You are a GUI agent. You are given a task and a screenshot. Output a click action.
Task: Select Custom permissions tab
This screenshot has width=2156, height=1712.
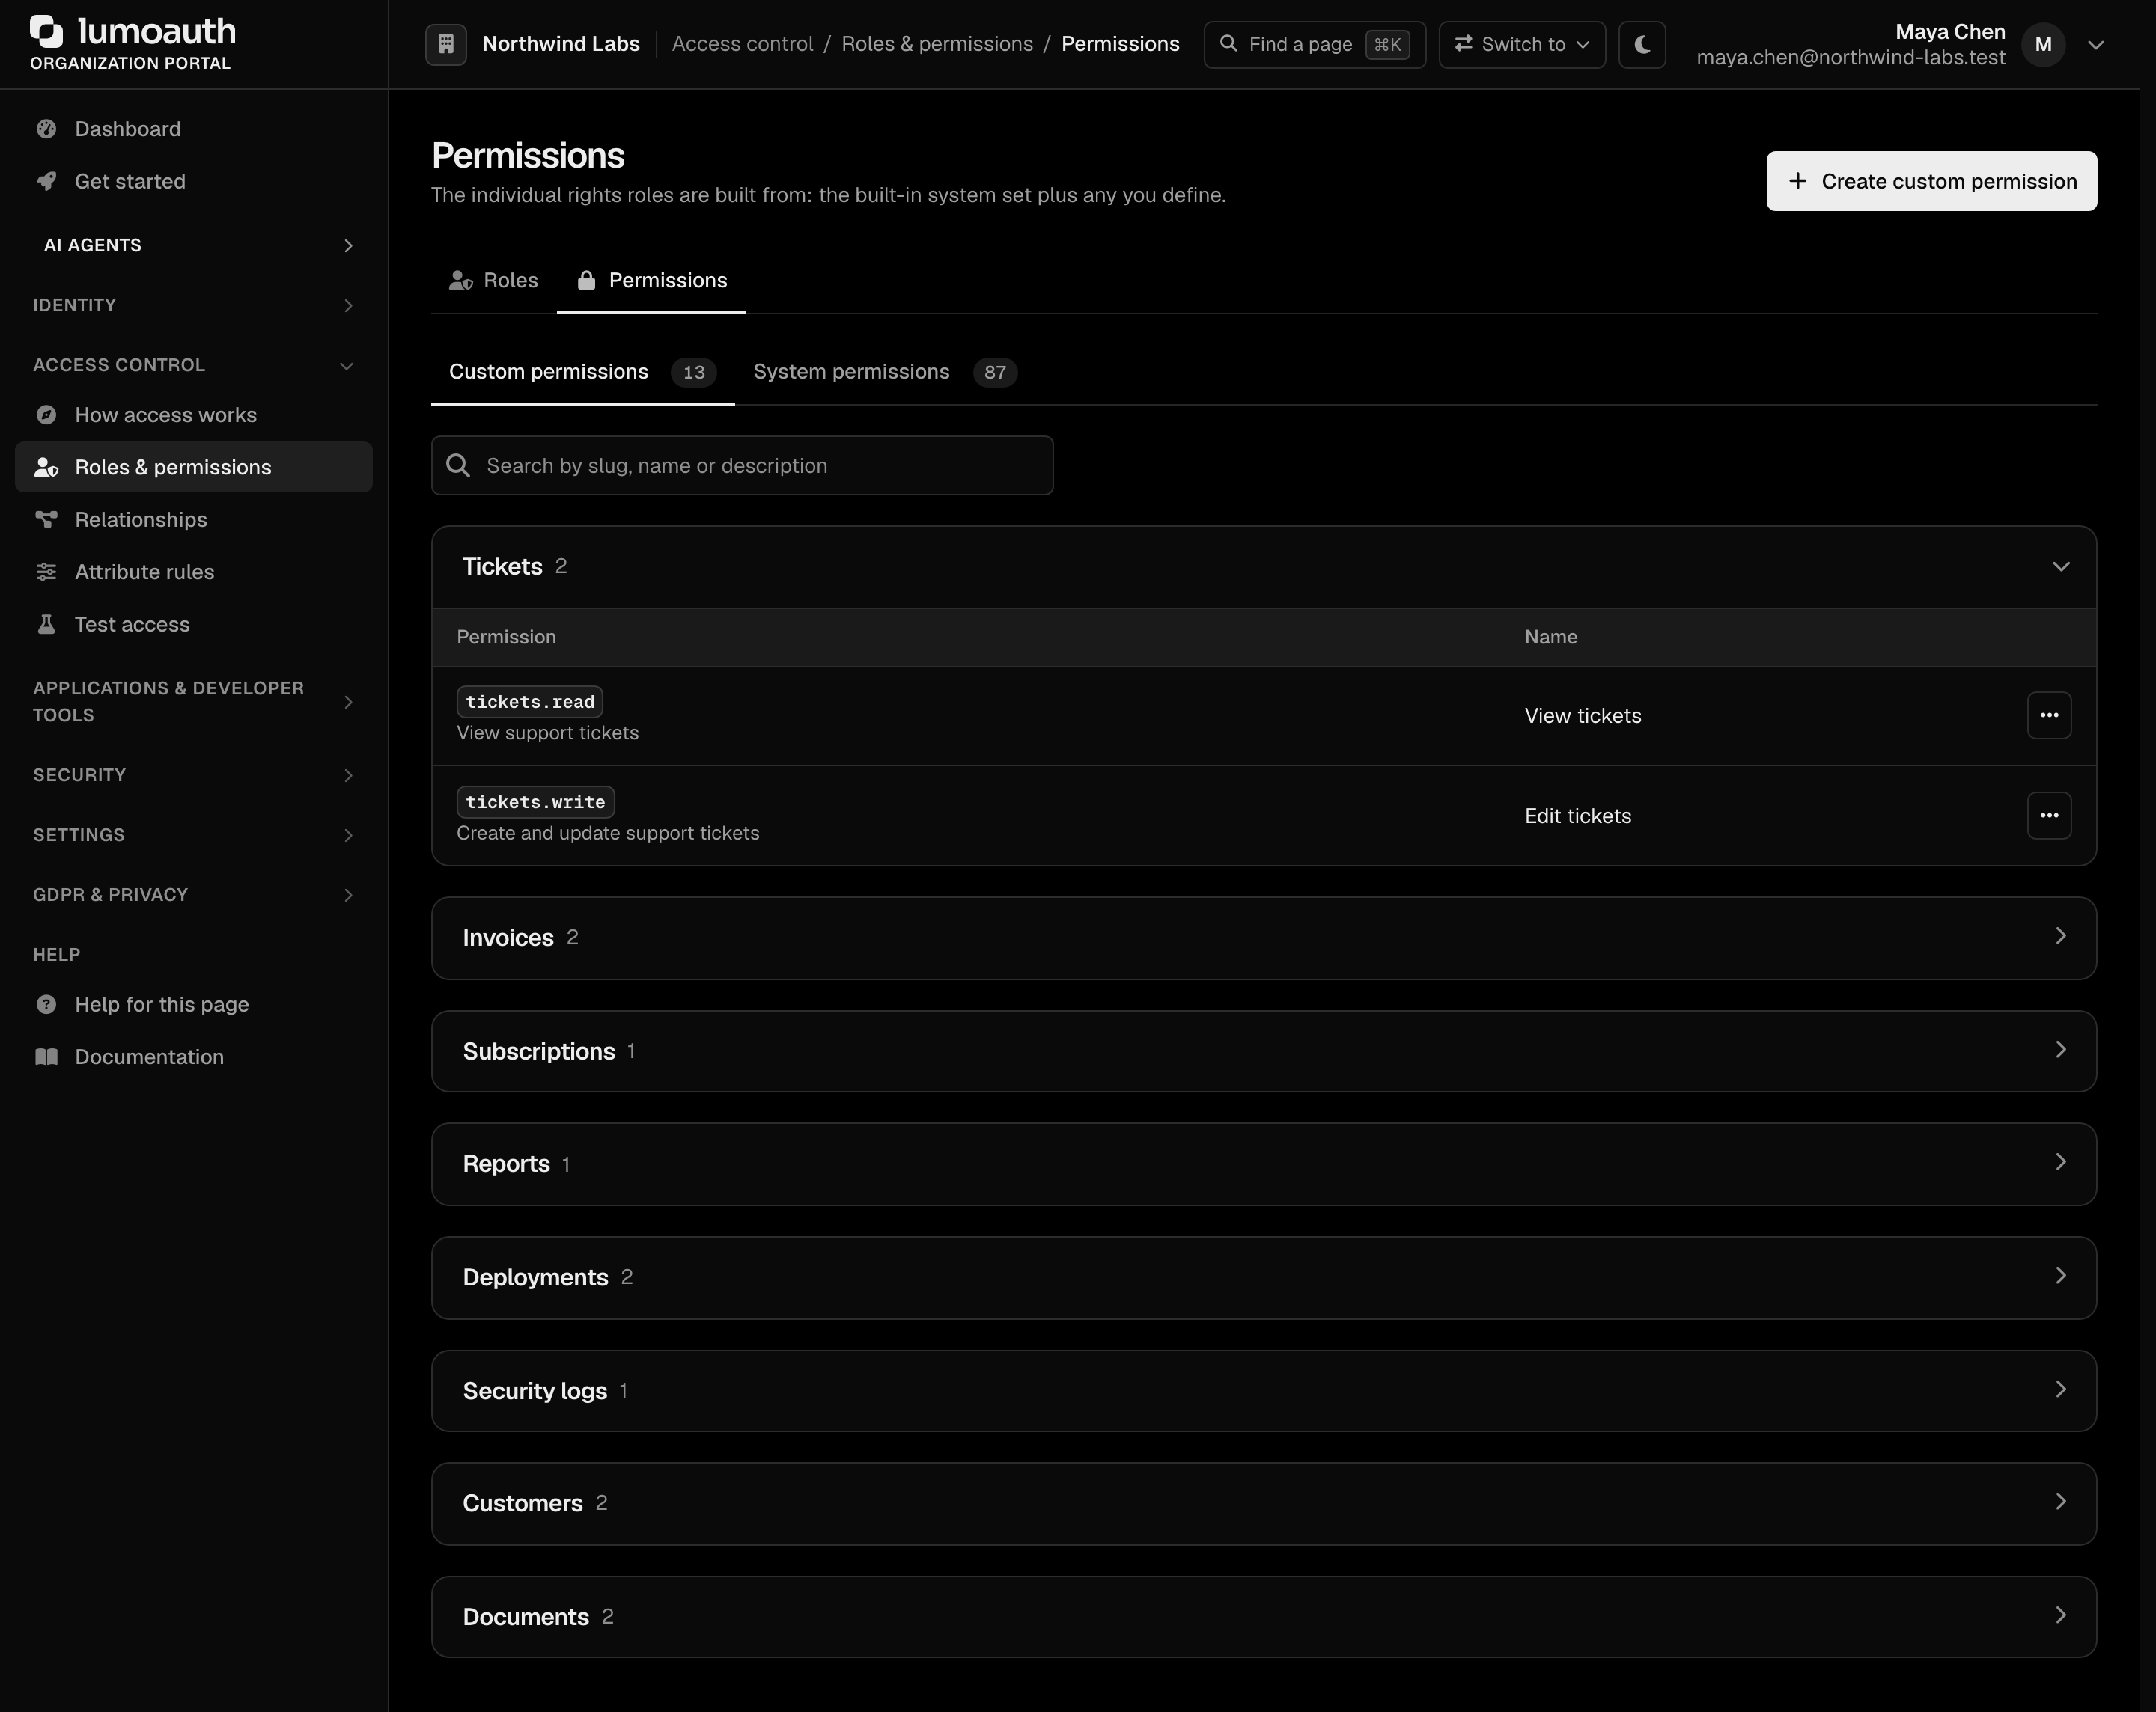click(582, 372)
